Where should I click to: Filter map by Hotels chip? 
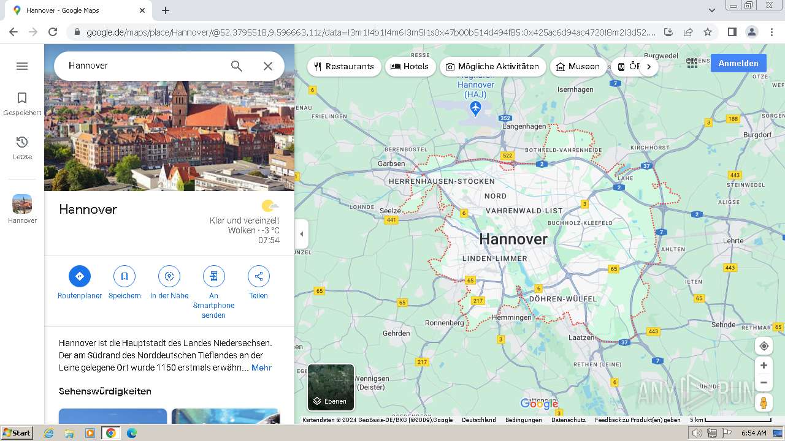[410, 67]
